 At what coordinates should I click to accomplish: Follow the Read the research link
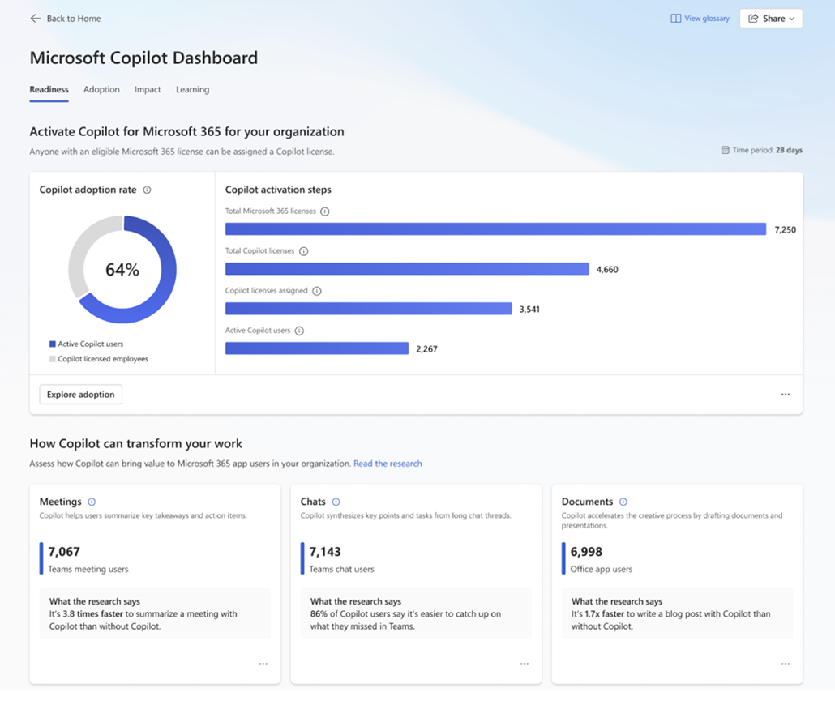point(388,464)
